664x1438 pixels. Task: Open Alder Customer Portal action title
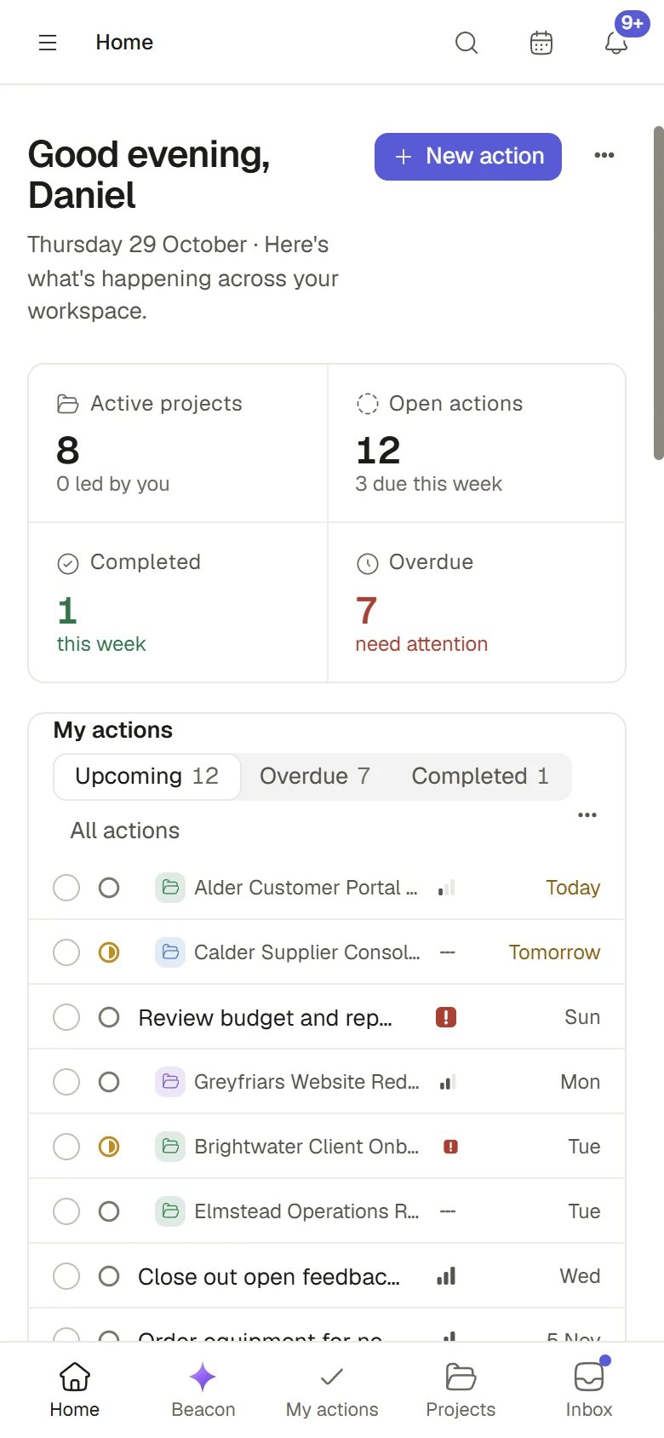(306, 888)
